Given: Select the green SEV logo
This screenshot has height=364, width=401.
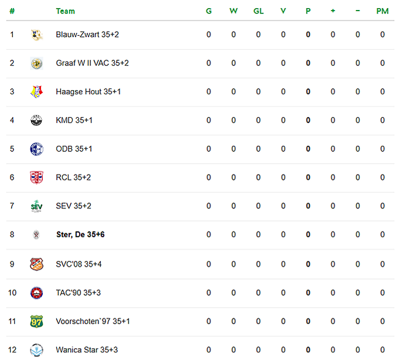Looking at the screenshot, I should coord(36,206).
